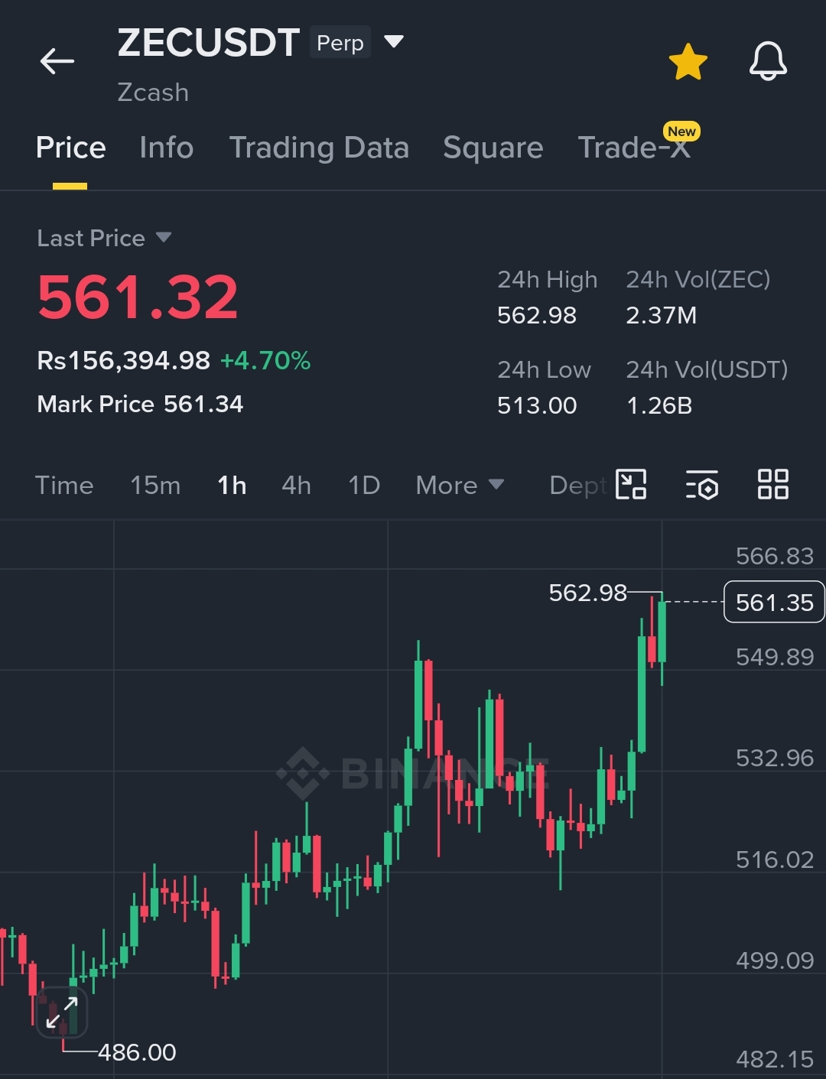The width and height of the screenshot is (826, 1079).
Task: Tap the Perp contract label
Action: pyautogui.click(x=340, y=43)
